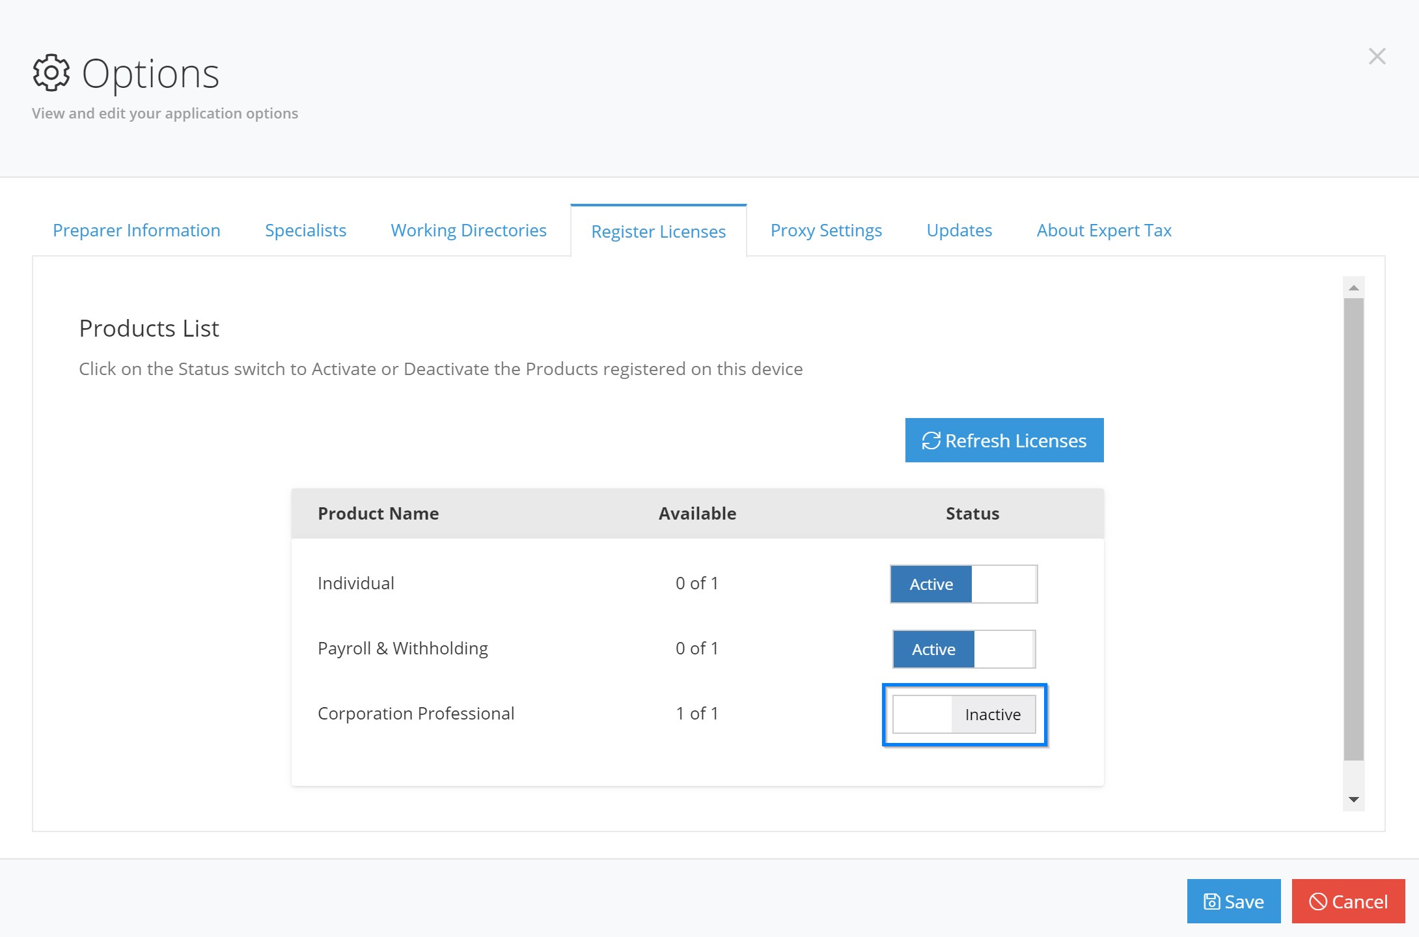Select the Preparer Information tab
The image size is (1419, 937).
(136, 229)
